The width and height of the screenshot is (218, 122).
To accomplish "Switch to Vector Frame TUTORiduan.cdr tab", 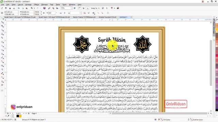I will coord(84,17).
